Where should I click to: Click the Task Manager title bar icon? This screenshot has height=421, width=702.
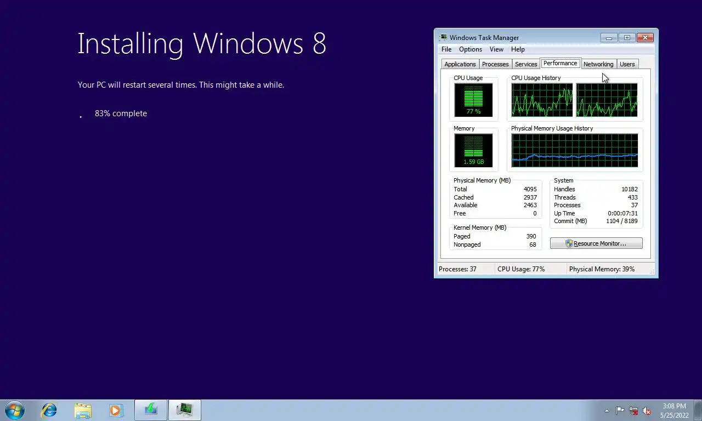(443, 37)
